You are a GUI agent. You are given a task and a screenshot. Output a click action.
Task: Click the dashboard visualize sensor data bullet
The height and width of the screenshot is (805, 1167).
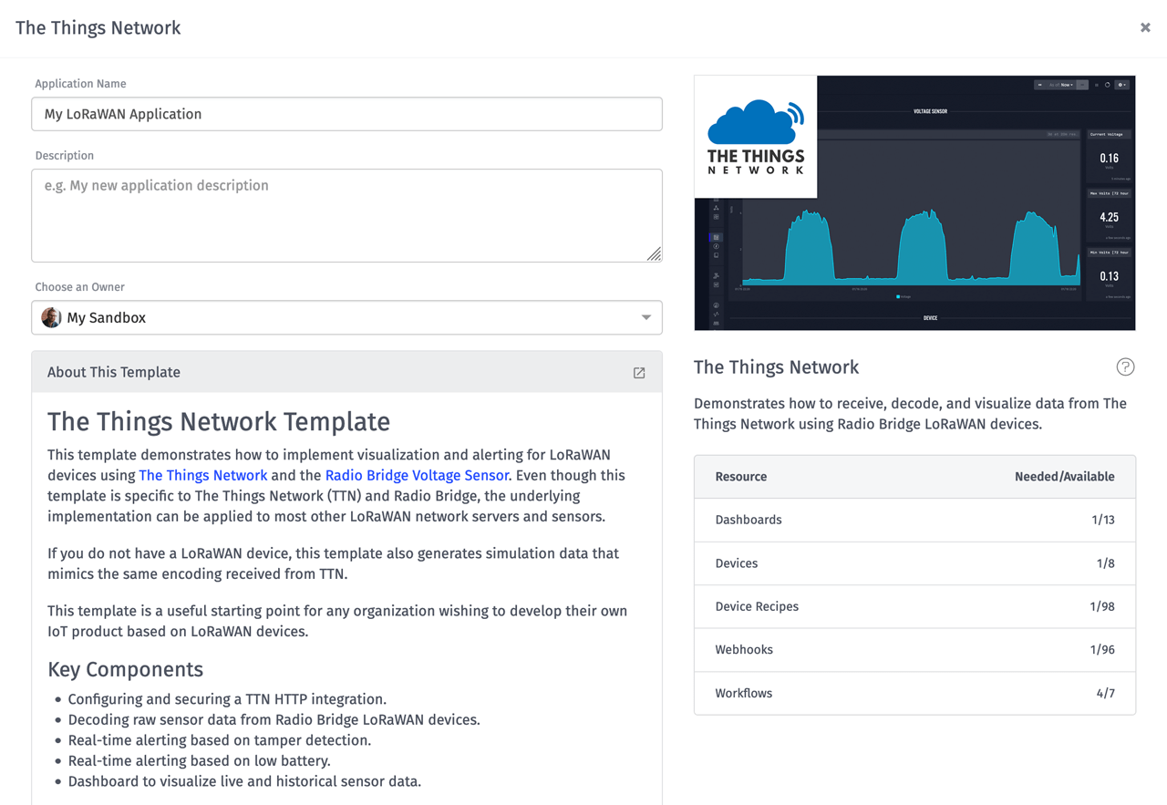[244, 781]
